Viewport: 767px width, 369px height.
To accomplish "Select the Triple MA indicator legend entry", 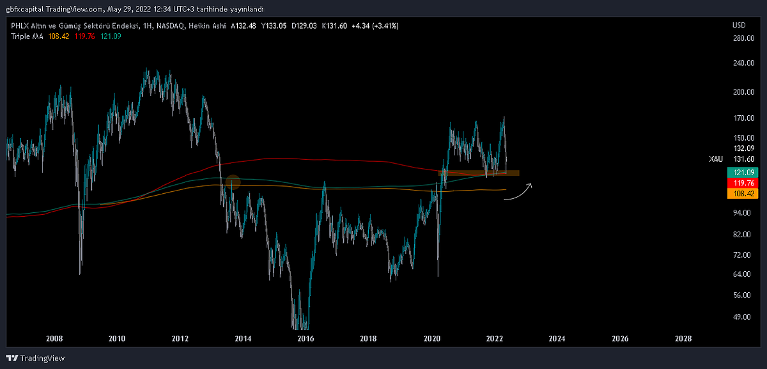I will tap(27, 38).
